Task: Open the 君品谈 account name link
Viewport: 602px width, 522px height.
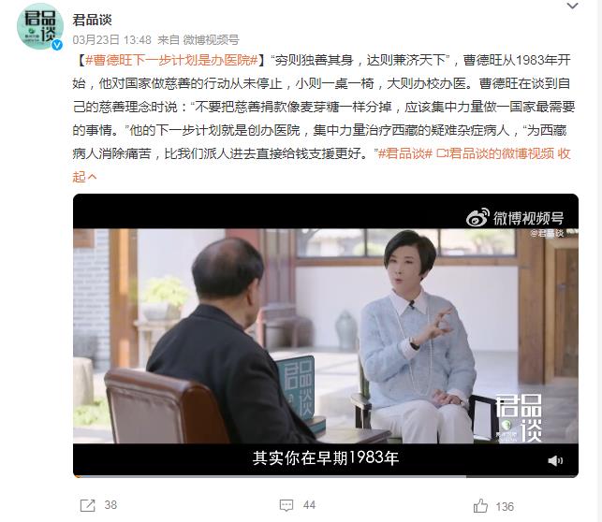Action: [92, 20]
